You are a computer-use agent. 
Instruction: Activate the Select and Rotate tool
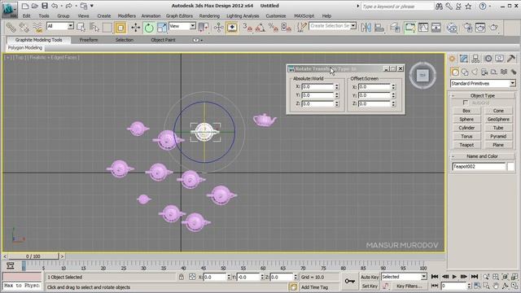pyautogui.click(x=149, y=28)
